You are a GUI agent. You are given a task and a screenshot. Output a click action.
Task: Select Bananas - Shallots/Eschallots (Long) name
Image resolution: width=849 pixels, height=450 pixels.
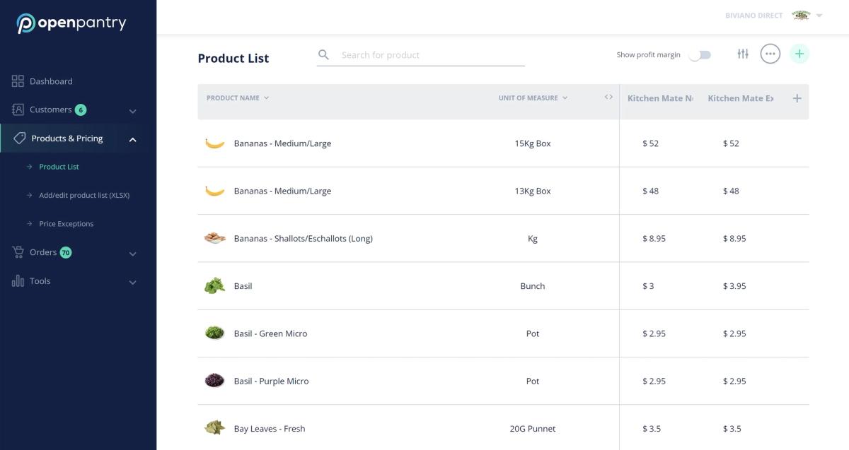click(303, 238)
